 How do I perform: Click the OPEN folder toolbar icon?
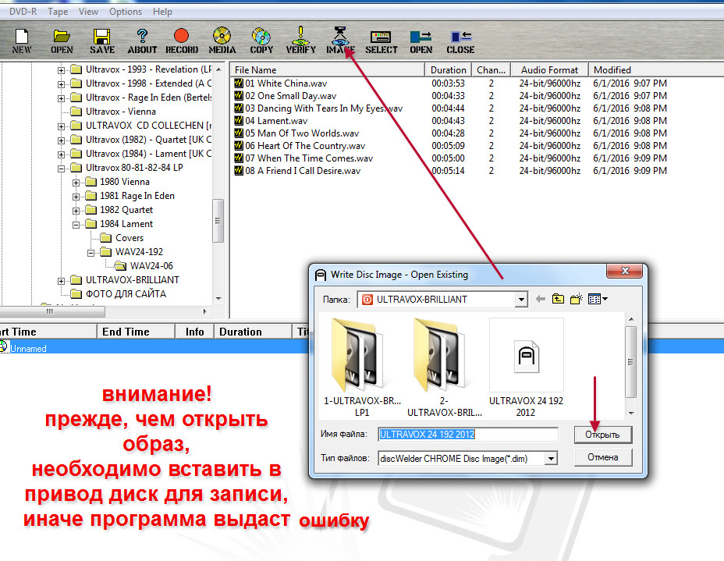[62, 41]
